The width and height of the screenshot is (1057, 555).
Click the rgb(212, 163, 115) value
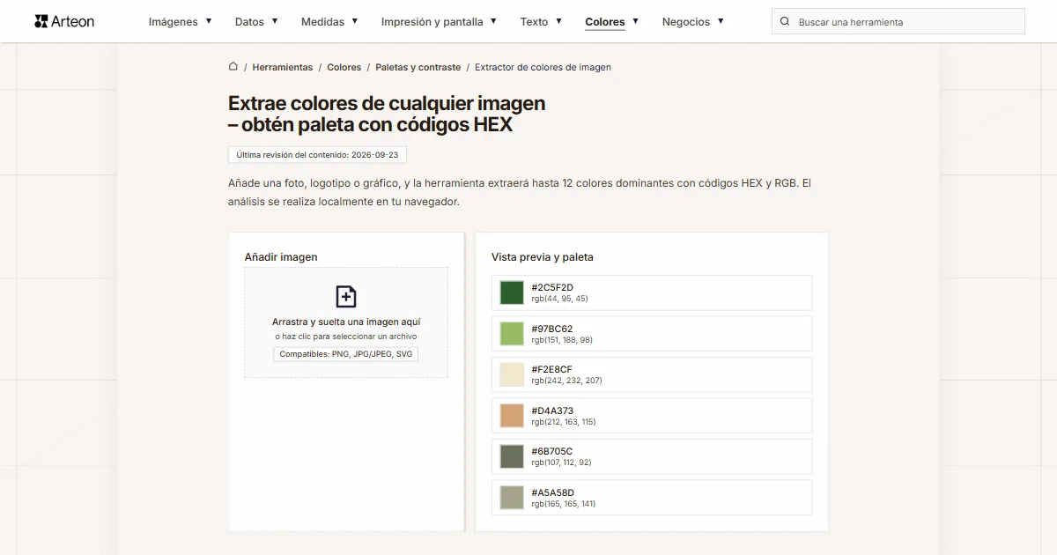point(564,422)
